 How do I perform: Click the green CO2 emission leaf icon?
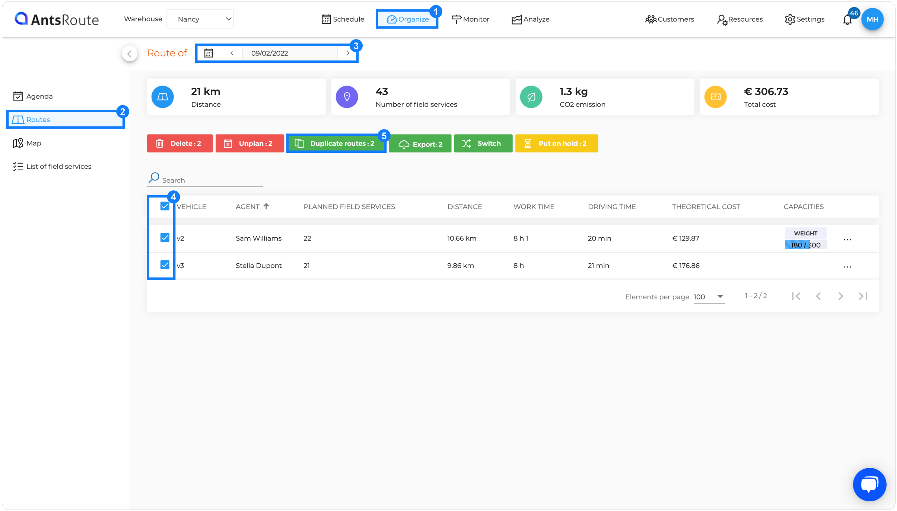click(x=531, y=97)
